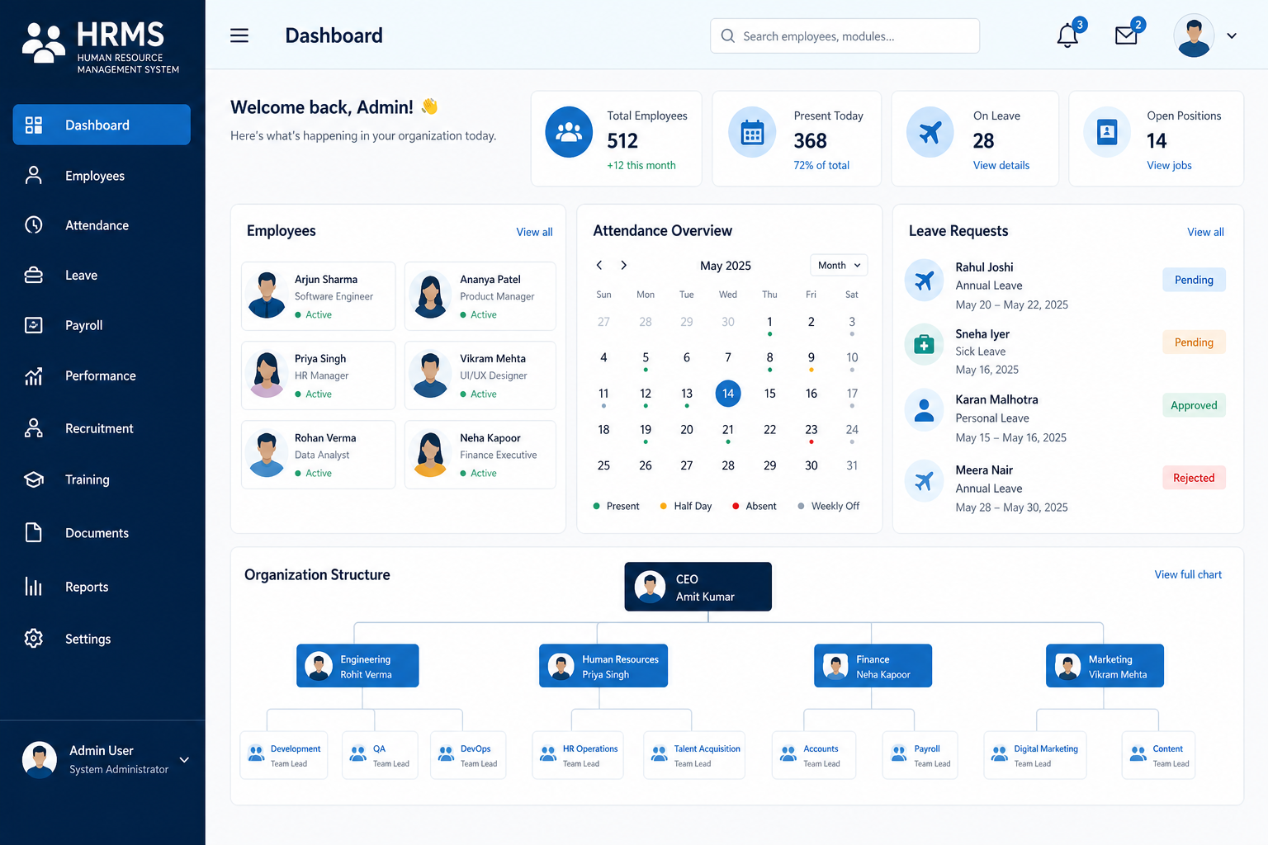Click the Approved badge for Karan Malhotra

pyautogui.click(x=1194, y=405)
